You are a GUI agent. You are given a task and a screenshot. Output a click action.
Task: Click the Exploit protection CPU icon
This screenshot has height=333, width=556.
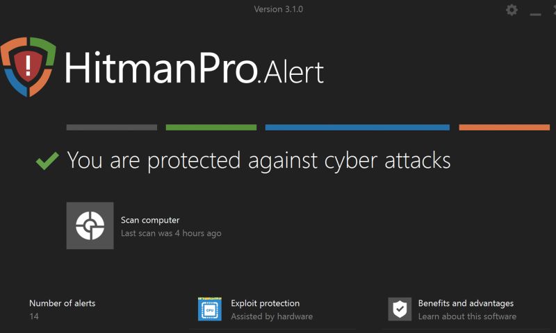pyautogui.click(x=210, y=309)
